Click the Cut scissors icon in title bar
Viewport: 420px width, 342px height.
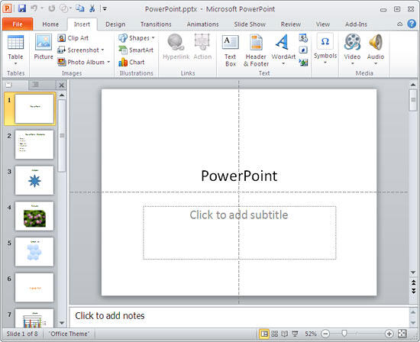pyautogui.click(x=92, y=8)
